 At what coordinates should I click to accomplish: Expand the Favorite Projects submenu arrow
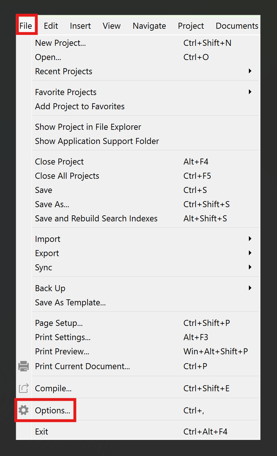click(x=250, y=92)
